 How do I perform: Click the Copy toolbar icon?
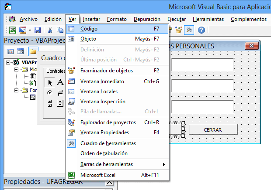click(60, 30)
